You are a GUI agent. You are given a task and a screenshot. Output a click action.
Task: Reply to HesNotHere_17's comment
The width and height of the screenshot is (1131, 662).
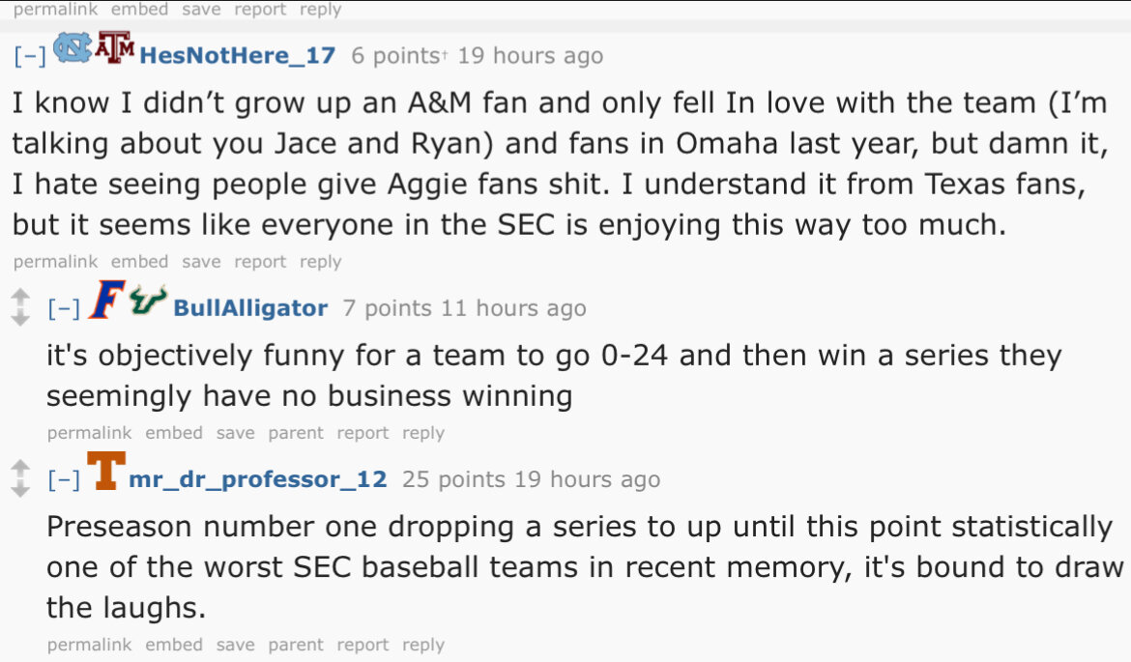[x=320, y=262]
